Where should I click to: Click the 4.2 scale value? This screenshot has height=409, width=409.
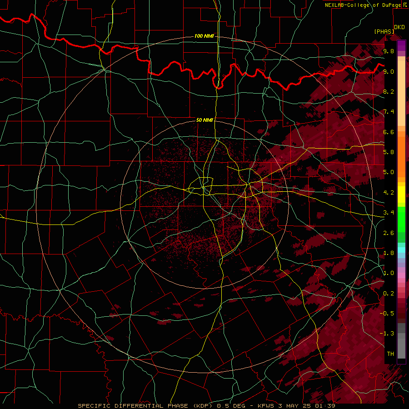coord(389,193)
